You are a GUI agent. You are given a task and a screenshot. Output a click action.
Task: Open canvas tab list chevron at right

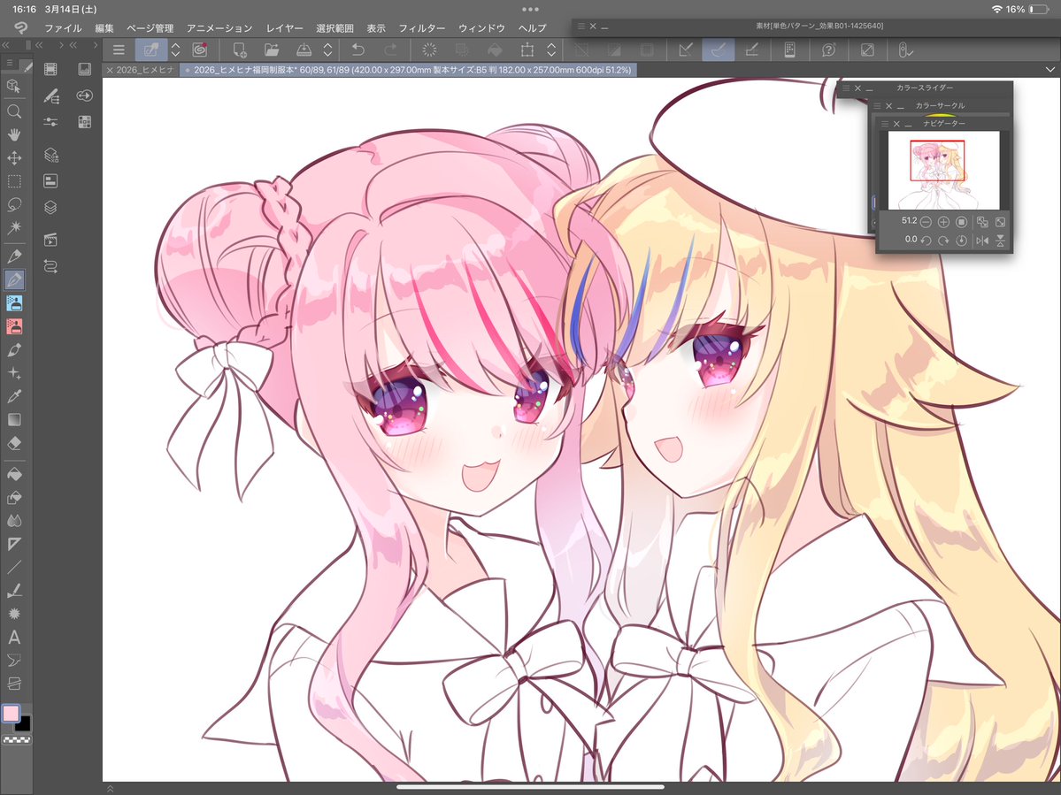tap(1050, 70)
